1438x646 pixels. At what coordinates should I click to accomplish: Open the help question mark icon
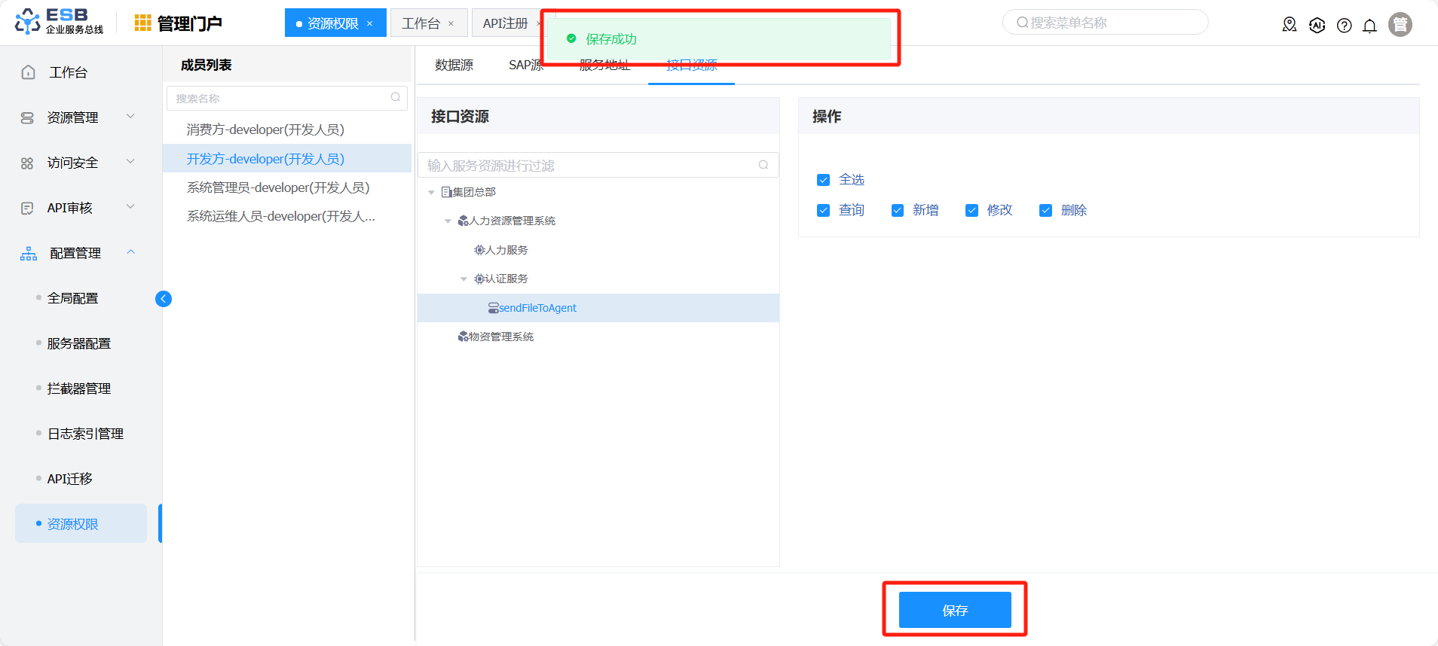point(1344,26)
